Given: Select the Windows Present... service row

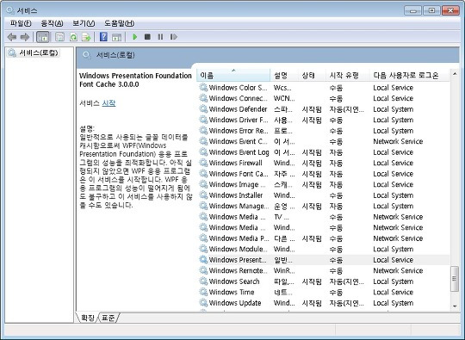Looking at the screenshot, I should pyautogui.click(x=324, y=260).
